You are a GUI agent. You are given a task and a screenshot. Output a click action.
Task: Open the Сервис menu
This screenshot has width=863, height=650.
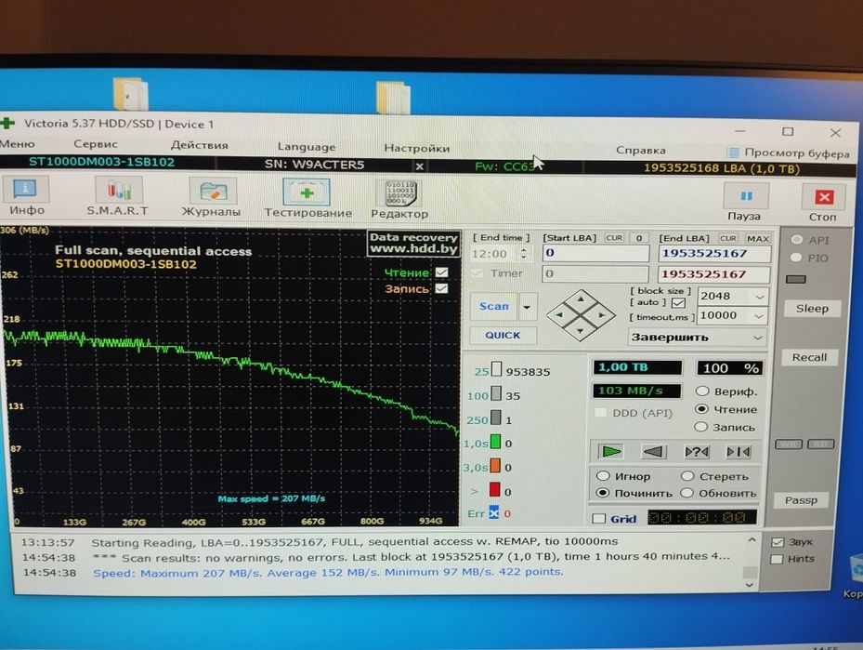(95, 144)
